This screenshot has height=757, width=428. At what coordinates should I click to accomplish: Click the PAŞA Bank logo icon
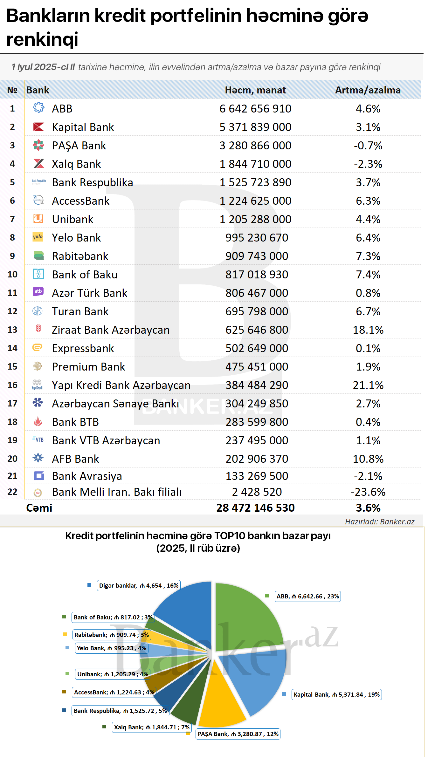click(38, 145)
